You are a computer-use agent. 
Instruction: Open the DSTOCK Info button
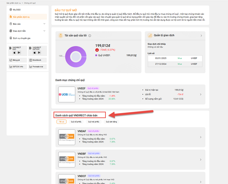click(18, 67)
